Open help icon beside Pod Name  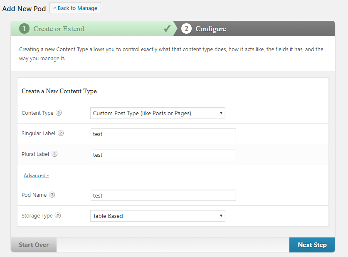coord(52,195)
